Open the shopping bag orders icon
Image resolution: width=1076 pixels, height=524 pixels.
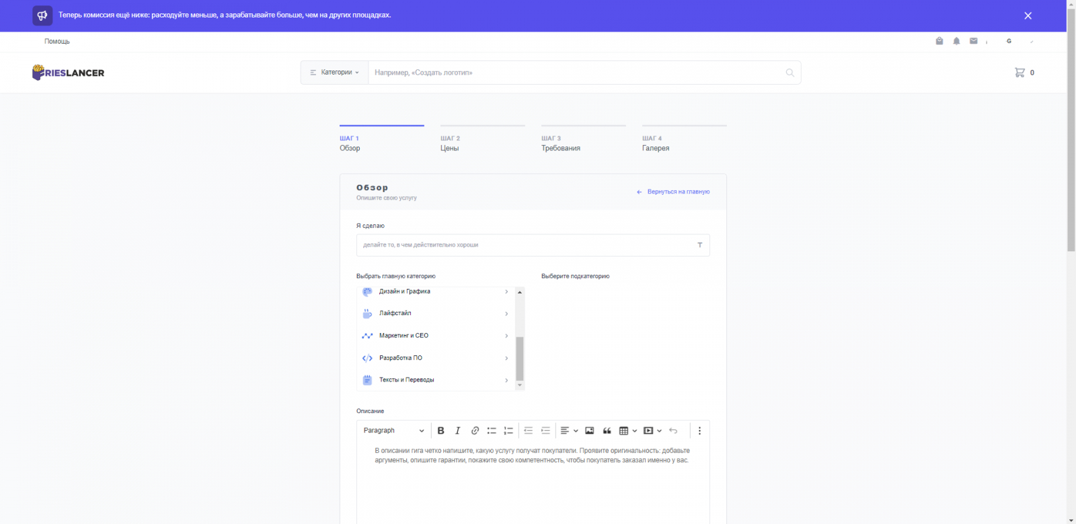click(939, 41)
